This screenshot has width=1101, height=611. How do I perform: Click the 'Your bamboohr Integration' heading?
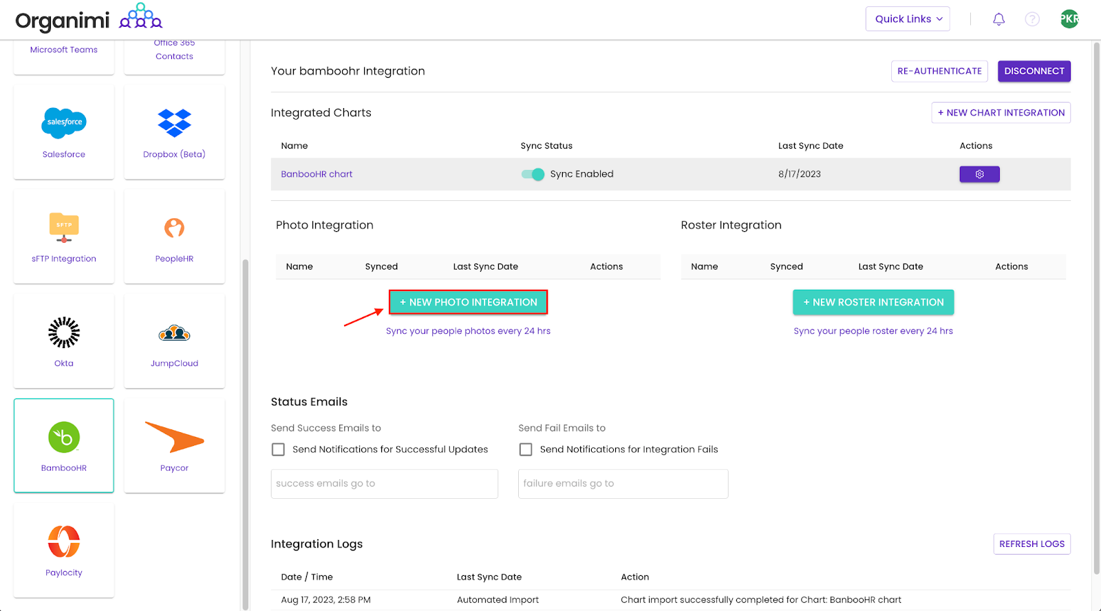click(x=348, y=71)
